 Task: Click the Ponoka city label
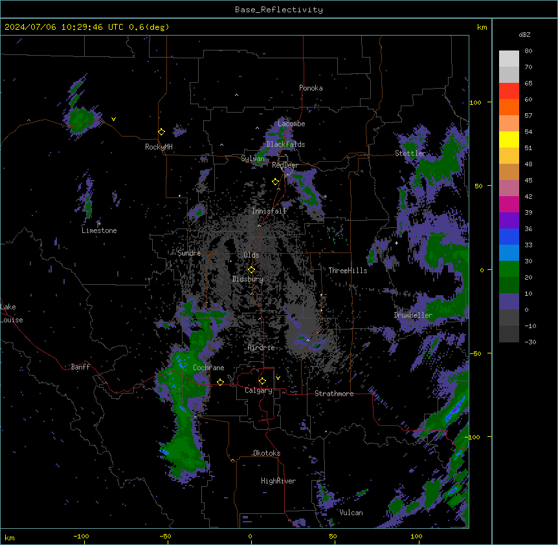click(311, 88)
